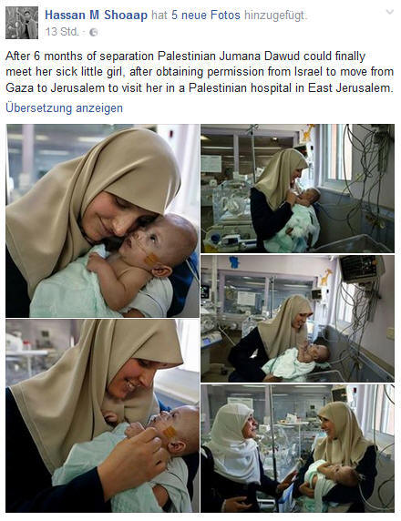The image size is (401, 521).
Task: Open the '5 neue Fotos' album link
Action: coord(206,15)
